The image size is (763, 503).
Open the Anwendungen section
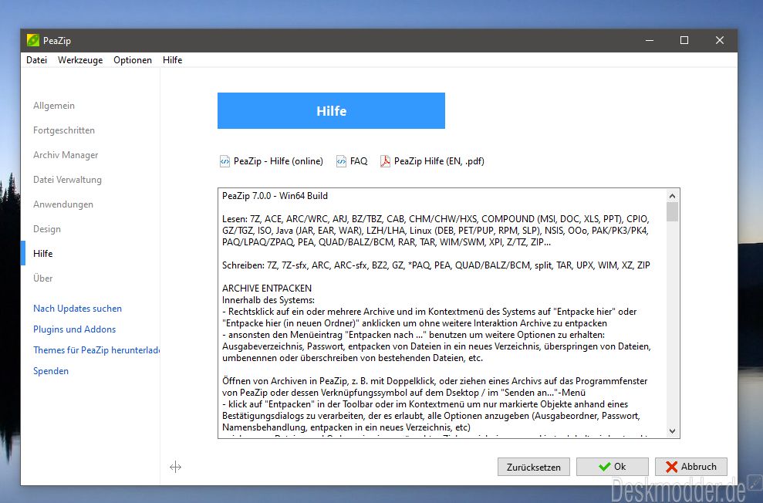[63, 204]
